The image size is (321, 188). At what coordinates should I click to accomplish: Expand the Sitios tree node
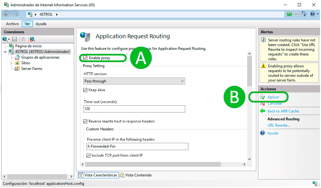click(x=11, y=63)
